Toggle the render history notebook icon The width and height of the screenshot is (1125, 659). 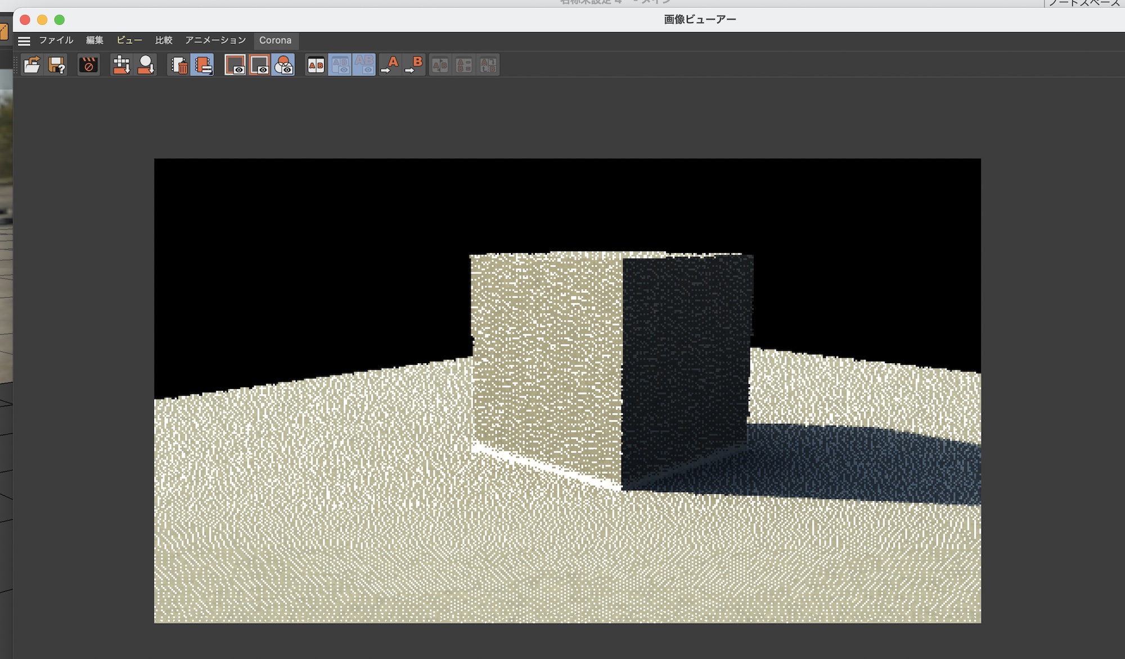203,65
